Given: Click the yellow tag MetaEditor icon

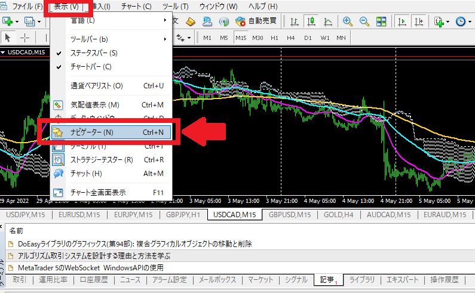Looking at the screenshot, I should (191, 21).
